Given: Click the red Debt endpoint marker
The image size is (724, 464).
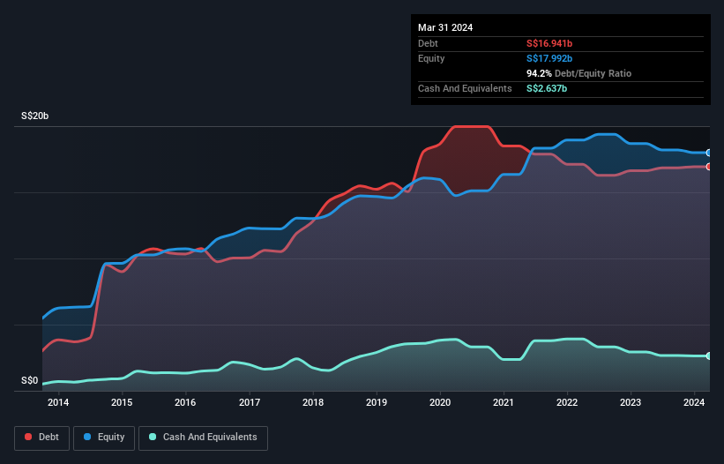Looking at the screenshot, I should point(709,167).
